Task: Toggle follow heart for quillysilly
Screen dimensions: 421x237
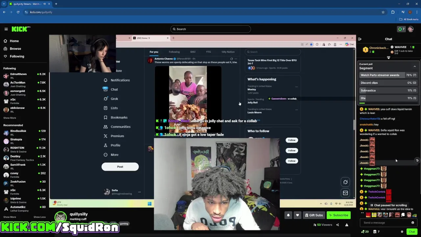Action: (x=297, y=215)
